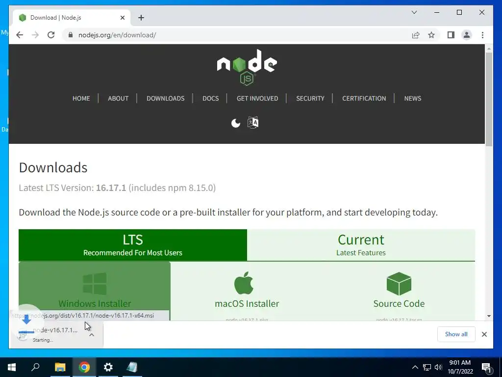Image resolution: width=502 pixels, height=377 pixels.
Task: Open the side panel icon
Action: [451, 35]
